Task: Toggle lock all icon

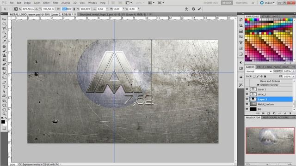Action: 265,76
